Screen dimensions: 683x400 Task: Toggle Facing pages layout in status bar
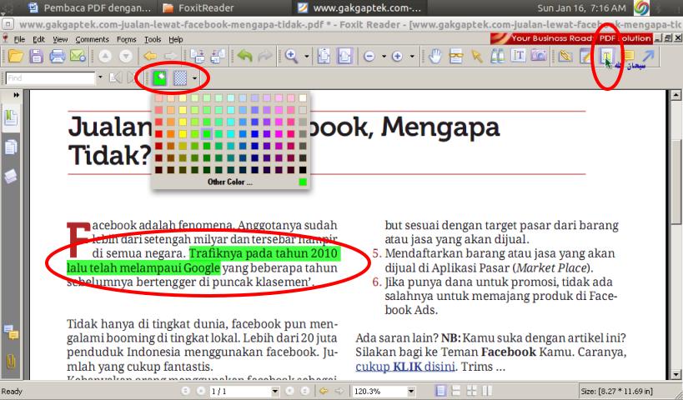pos(472,391)
